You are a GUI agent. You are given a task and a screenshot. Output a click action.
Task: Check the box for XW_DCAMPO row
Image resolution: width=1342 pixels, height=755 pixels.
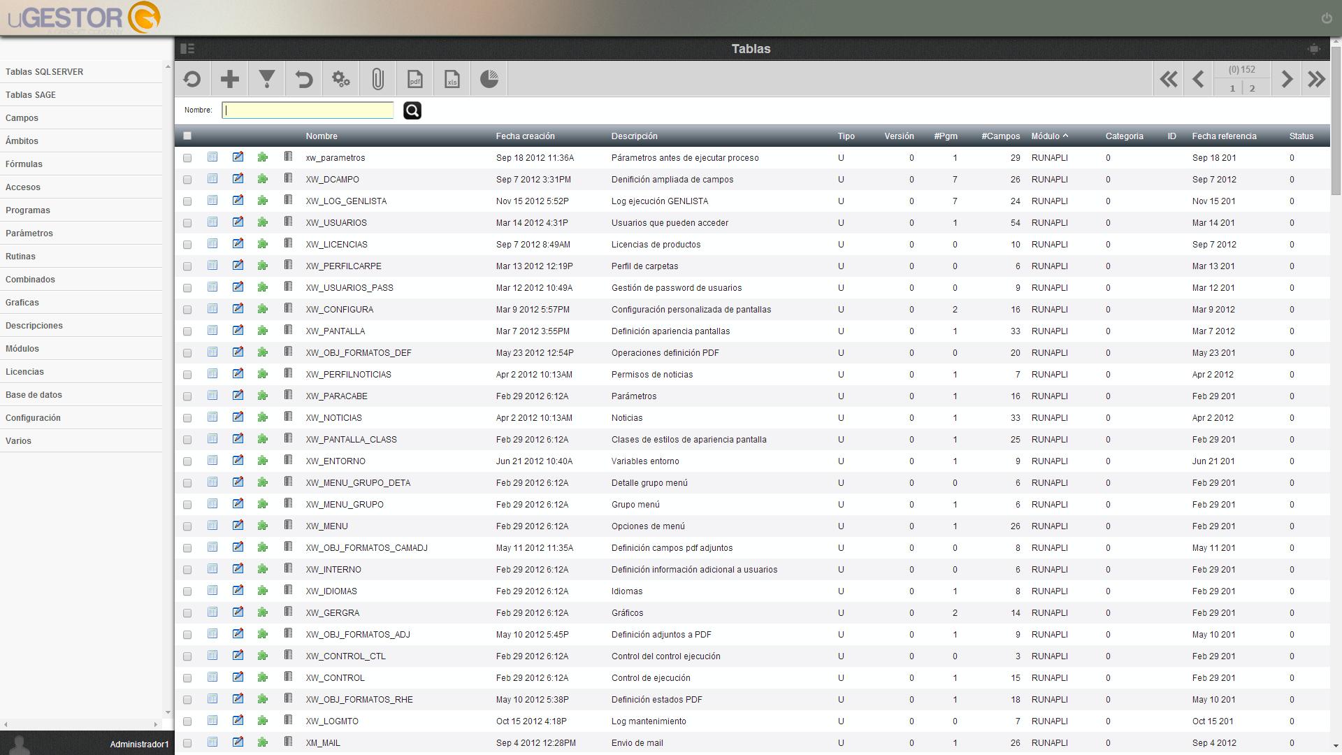click(187, 180)
